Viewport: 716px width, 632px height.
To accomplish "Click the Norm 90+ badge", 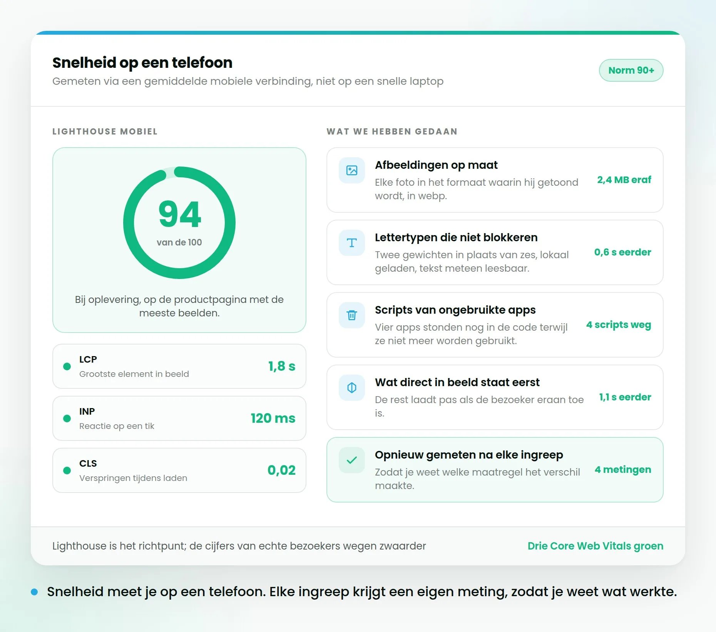I will pyautogui.click(x=631, y=71).
